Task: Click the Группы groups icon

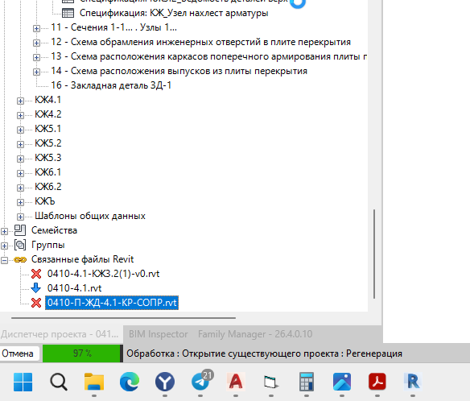Action: [x=20, y=245]
